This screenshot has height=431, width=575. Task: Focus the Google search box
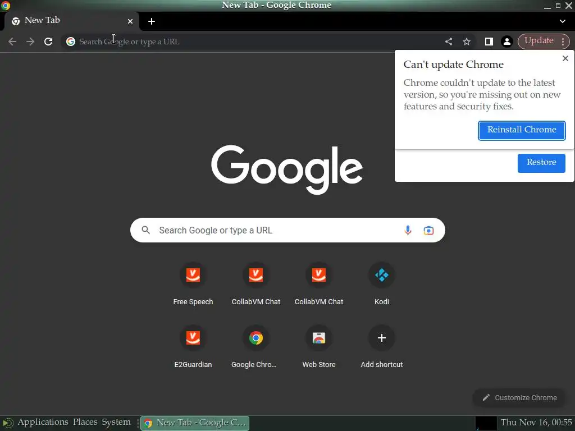coord(287,230)
